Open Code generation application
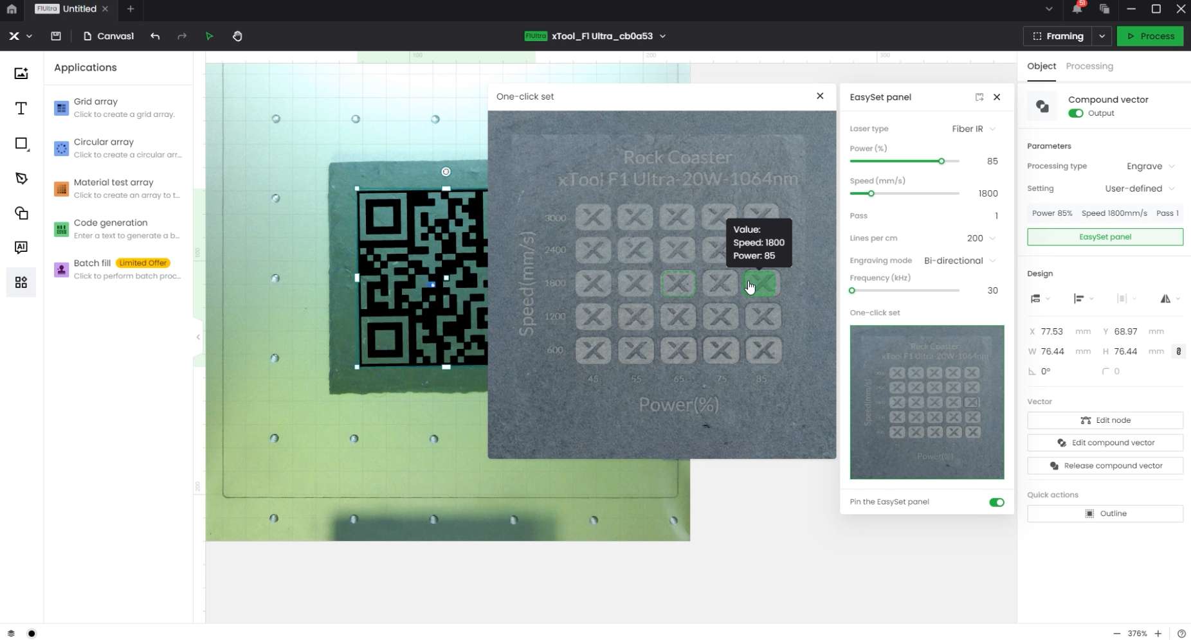1191x640 pixels. [119, 229]
